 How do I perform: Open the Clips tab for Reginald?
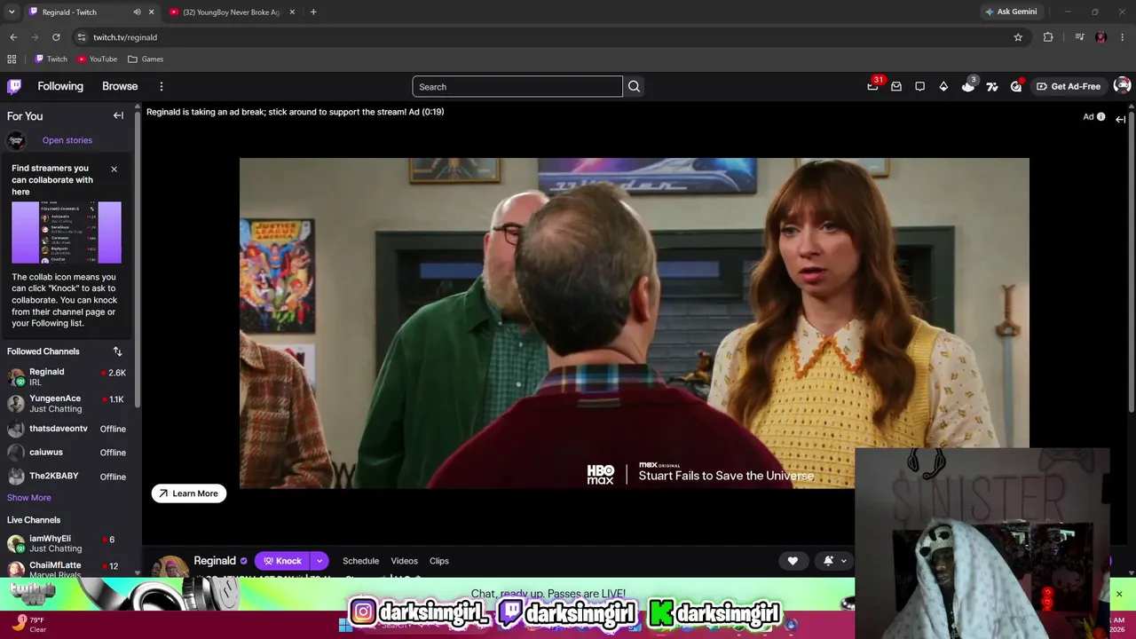coord(439,561)
